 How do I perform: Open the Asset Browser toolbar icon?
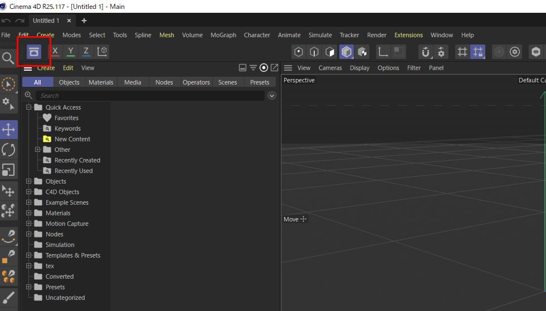point(34,52)
